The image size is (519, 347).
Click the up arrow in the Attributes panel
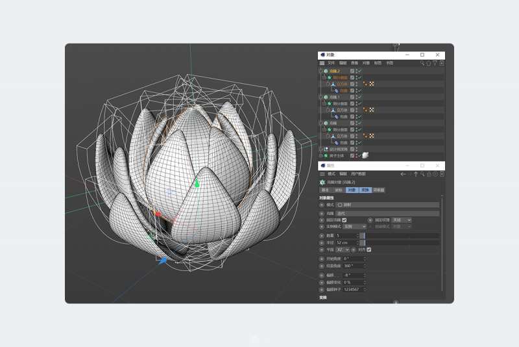pos(416,174)
